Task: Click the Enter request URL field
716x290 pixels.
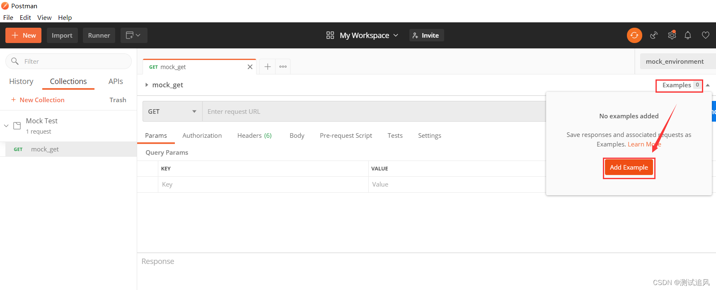Action: click(374, 112)
